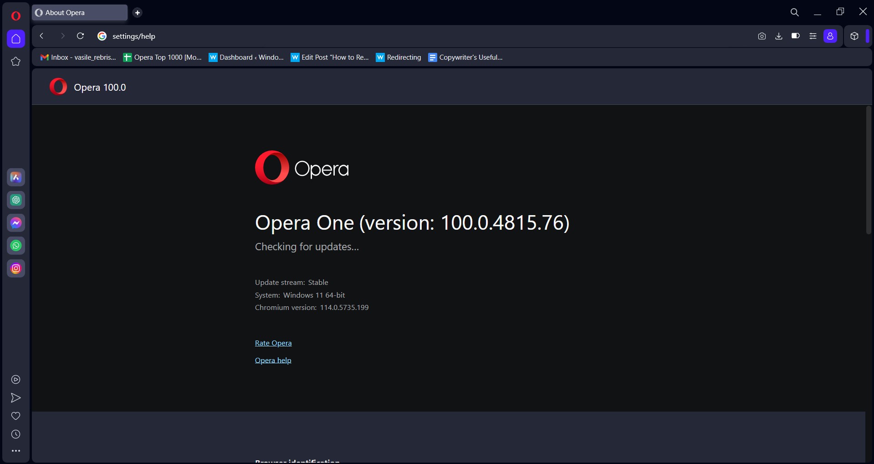Open Pinboards heart icon

[16, 416]
